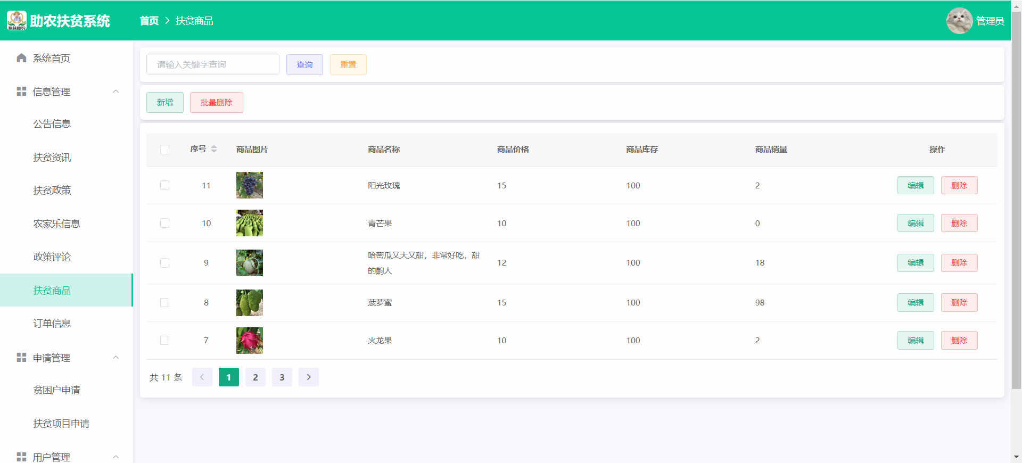Collapse the 申请管理 menu chevron
The height and width of the screenshot is (463, 1022).
tap(116, 358)
